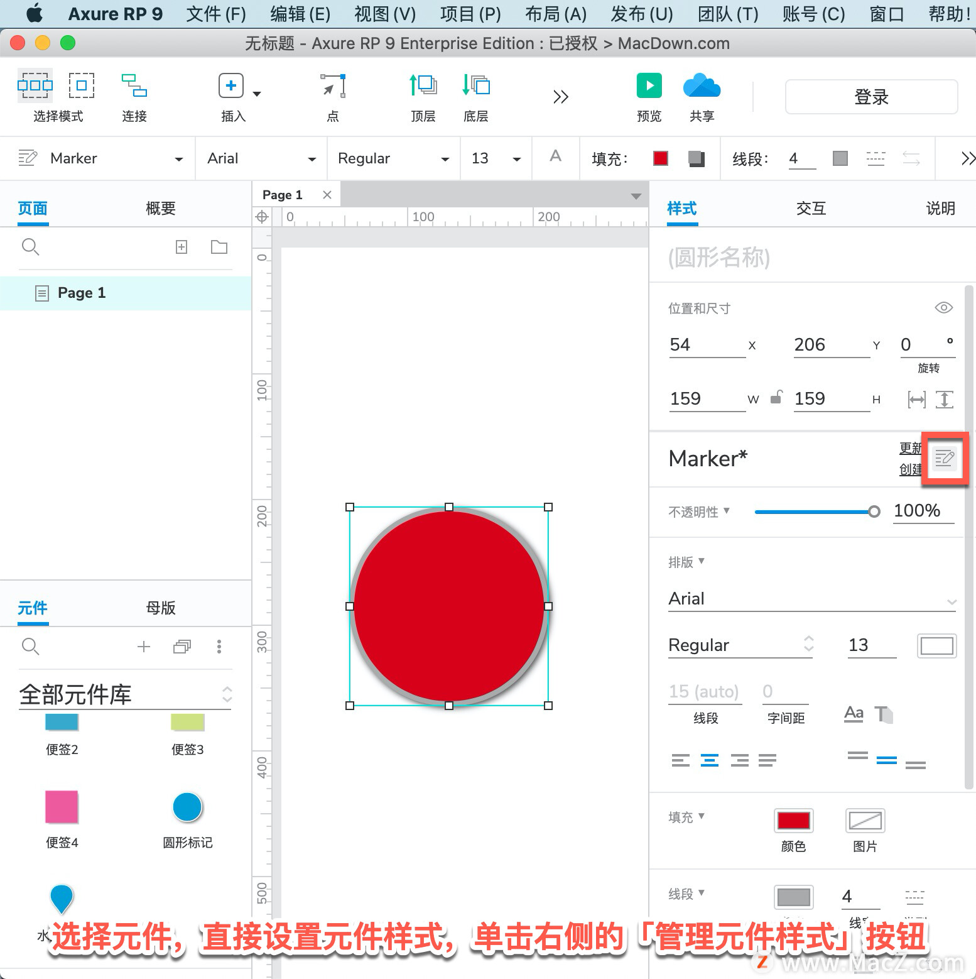Viewport: 976px width, 979px height.
Task: Align text left
Action: tap(681, 760)
